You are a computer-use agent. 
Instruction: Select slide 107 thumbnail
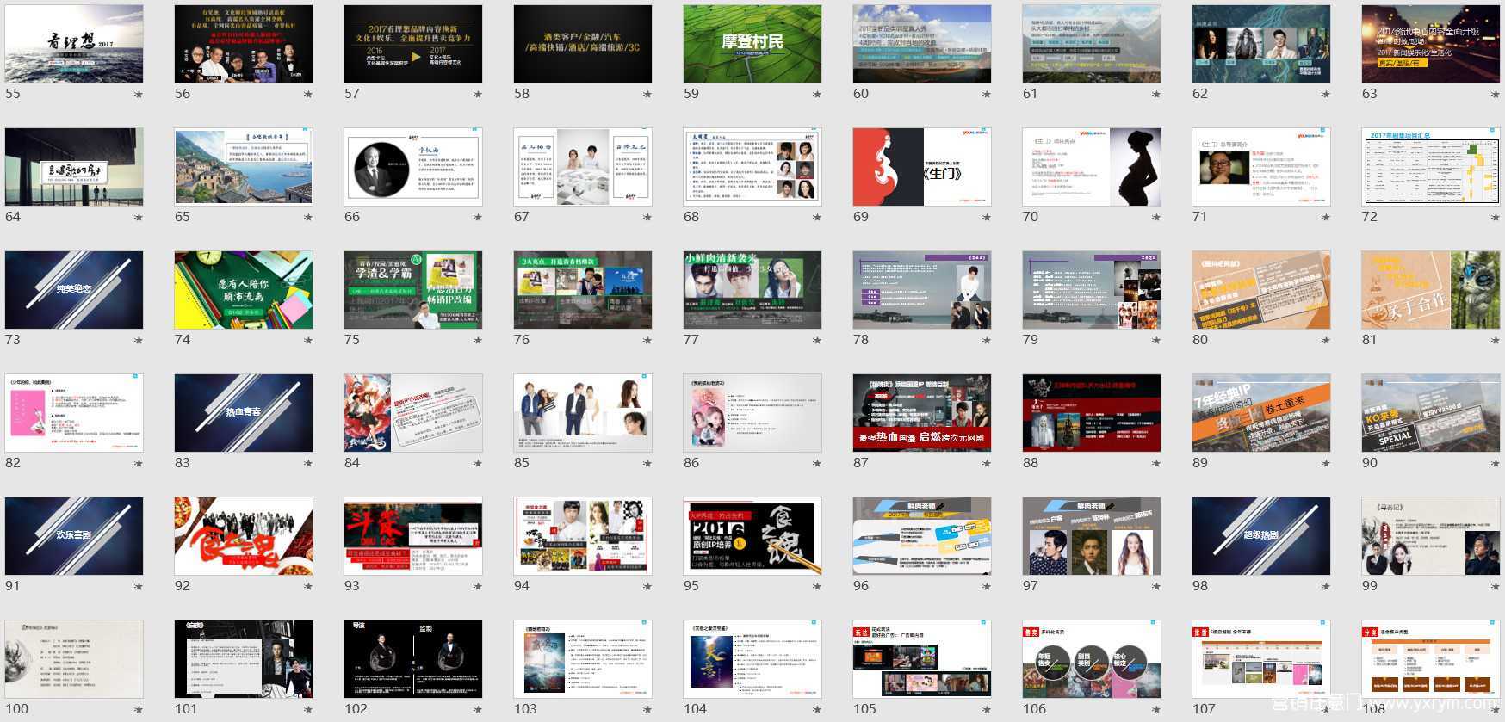[1261, 659]
